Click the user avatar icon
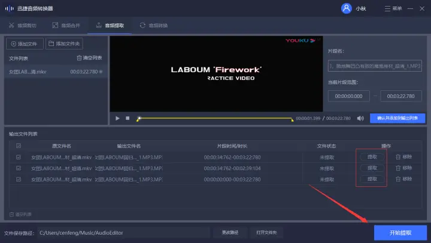 pos(347,8)
